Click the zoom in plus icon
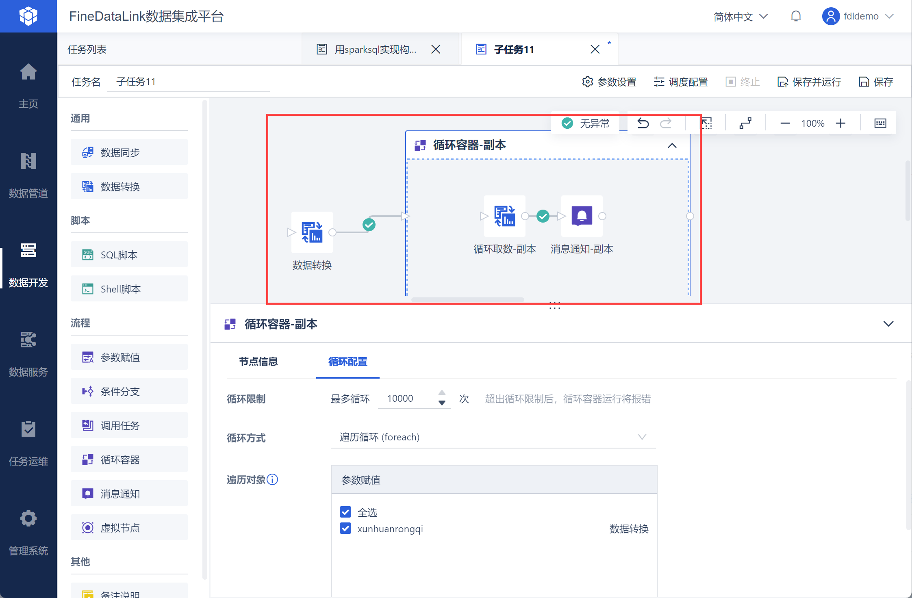This screenshot has width=912, height=598. (840, 123)
